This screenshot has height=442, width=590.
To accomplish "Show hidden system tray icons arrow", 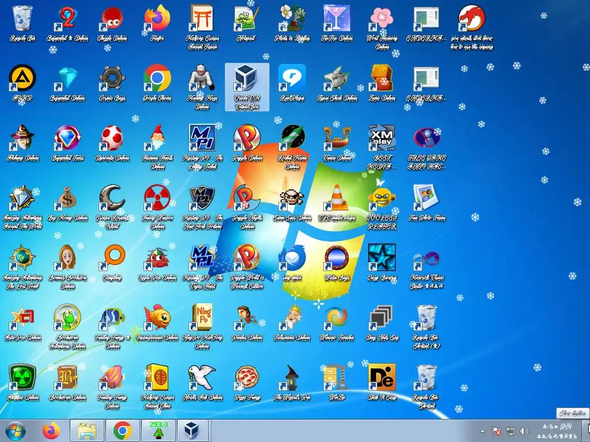I will 482,431.
